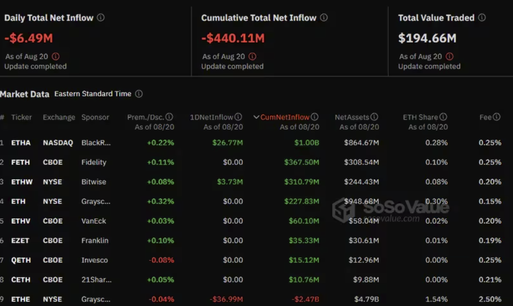Click Fidelity sponsor name

pyautogui.click(x=94, y=162)
